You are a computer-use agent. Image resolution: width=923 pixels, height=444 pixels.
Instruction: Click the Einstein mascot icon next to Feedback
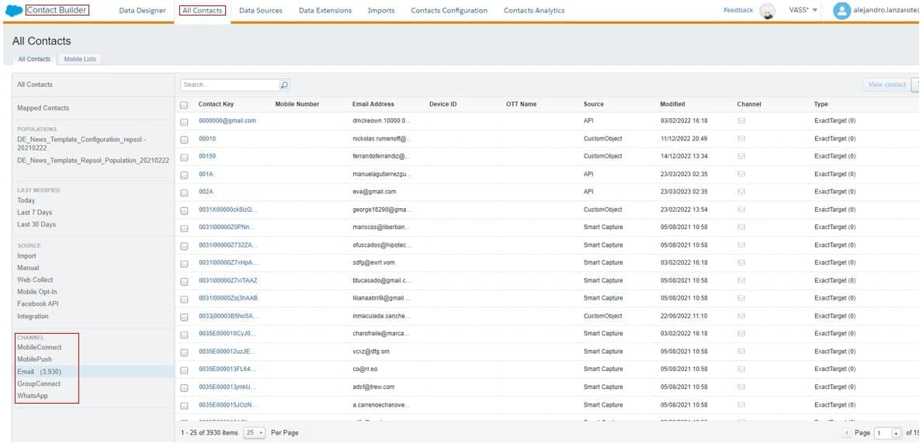click(767, 11)
